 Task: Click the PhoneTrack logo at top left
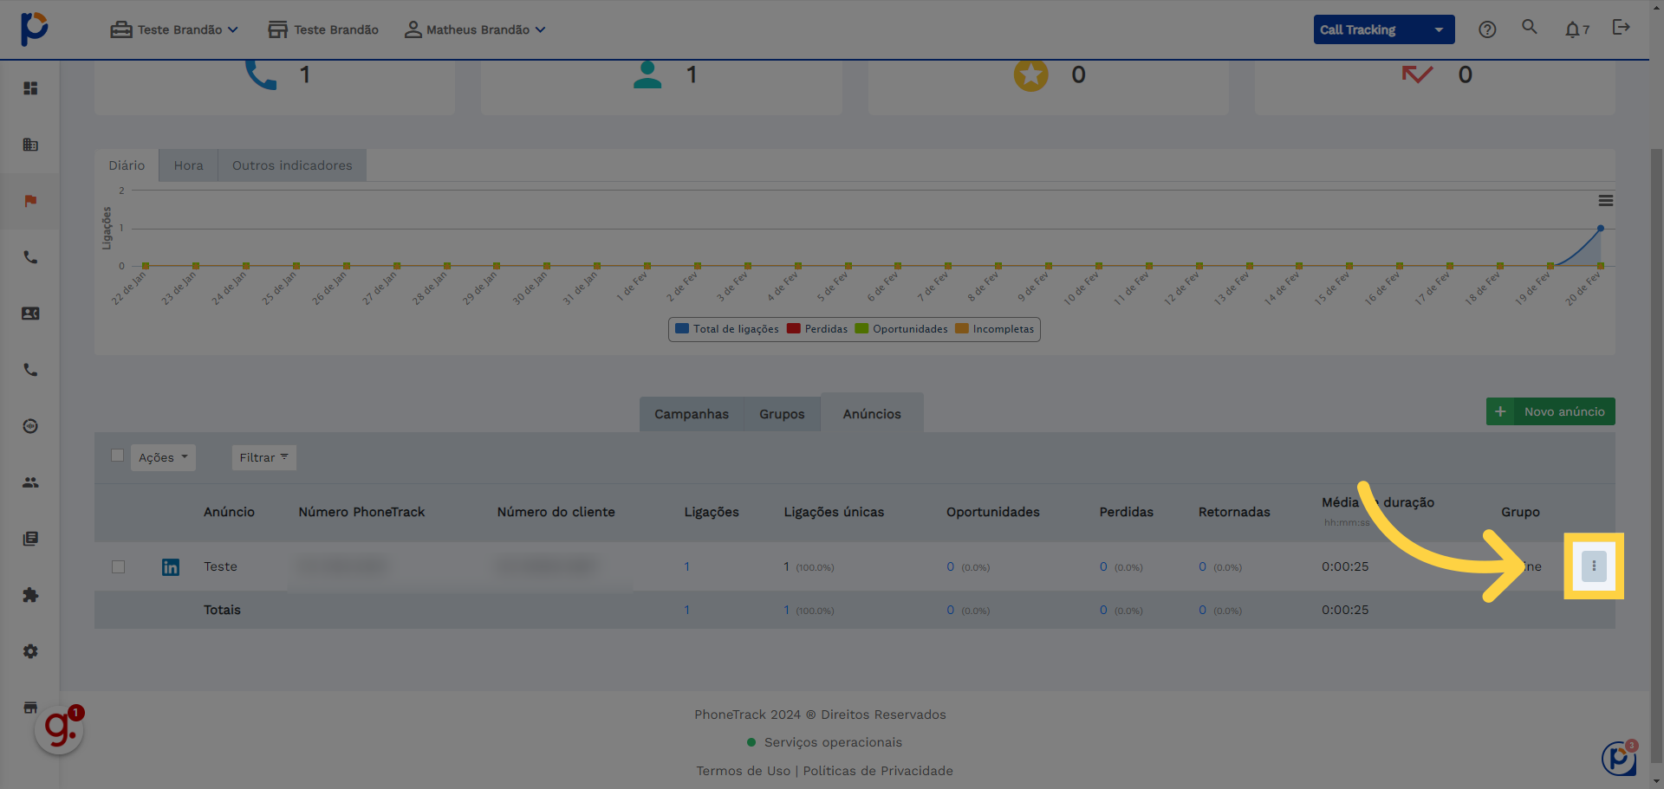click(34, 29)
